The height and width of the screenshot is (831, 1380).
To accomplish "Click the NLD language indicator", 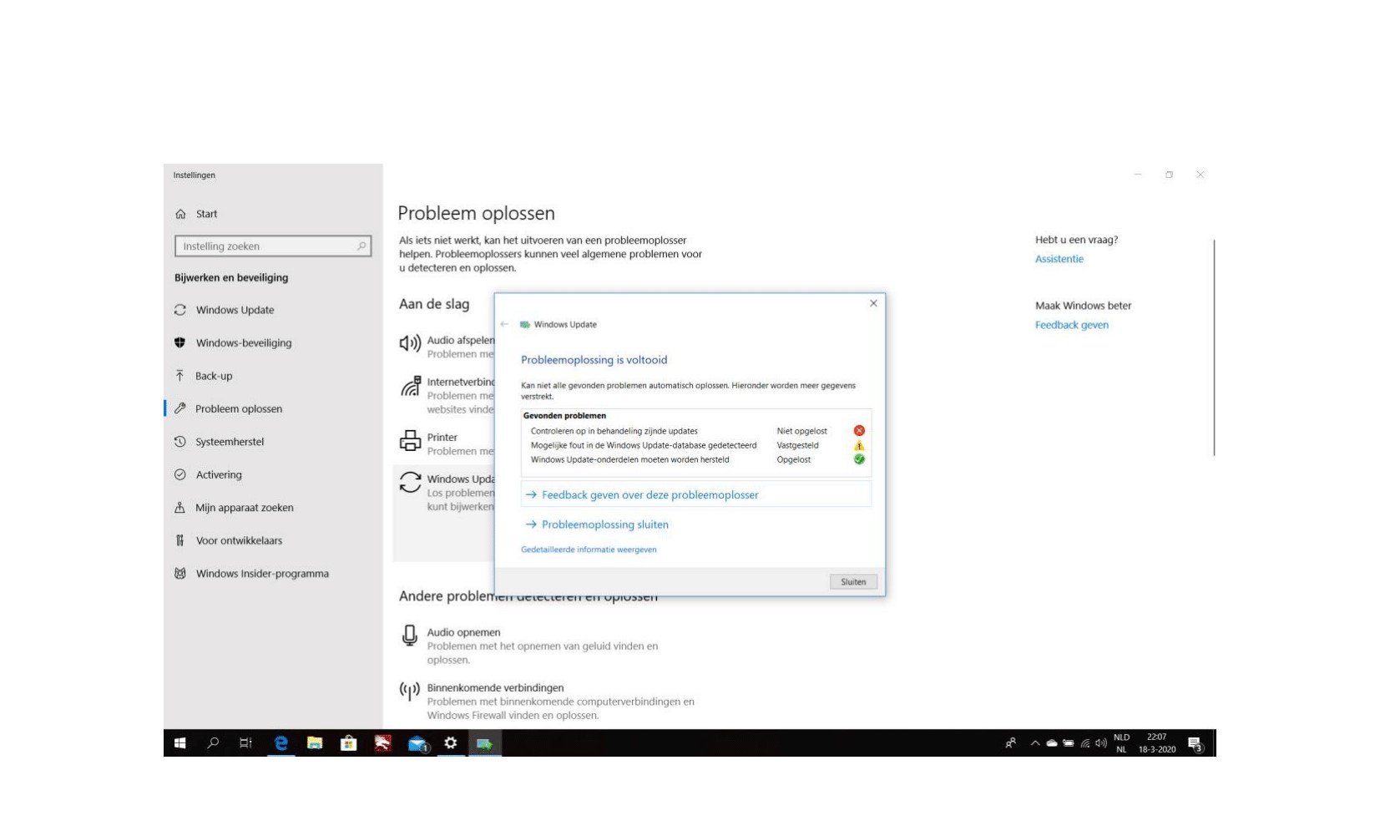I will coord(1121,743).
